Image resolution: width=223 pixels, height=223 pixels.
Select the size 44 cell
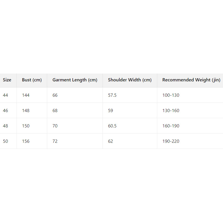[x=6, y=95]
